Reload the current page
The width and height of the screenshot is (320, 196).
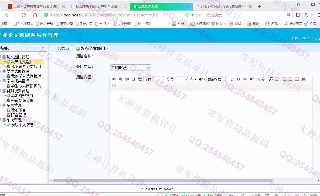click(x=24, y=15)
